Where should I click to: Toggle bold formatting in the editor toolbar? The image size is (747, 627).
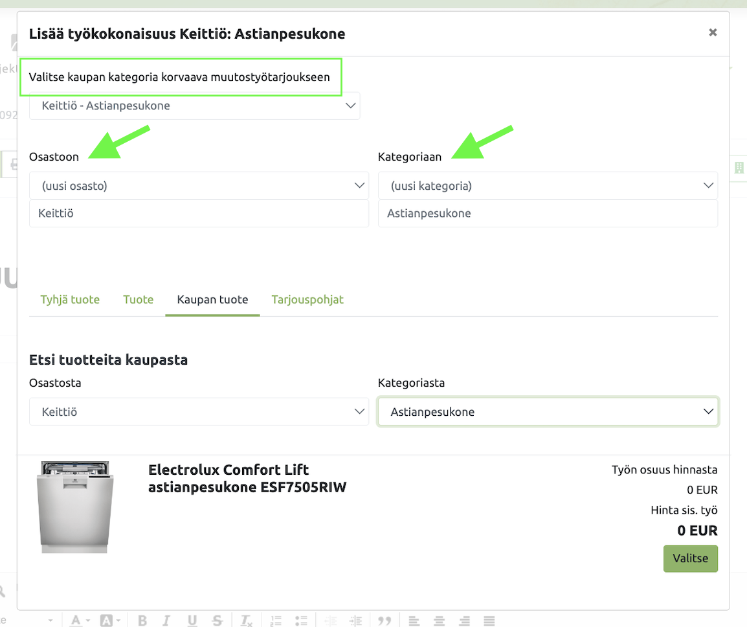(142, 621)
